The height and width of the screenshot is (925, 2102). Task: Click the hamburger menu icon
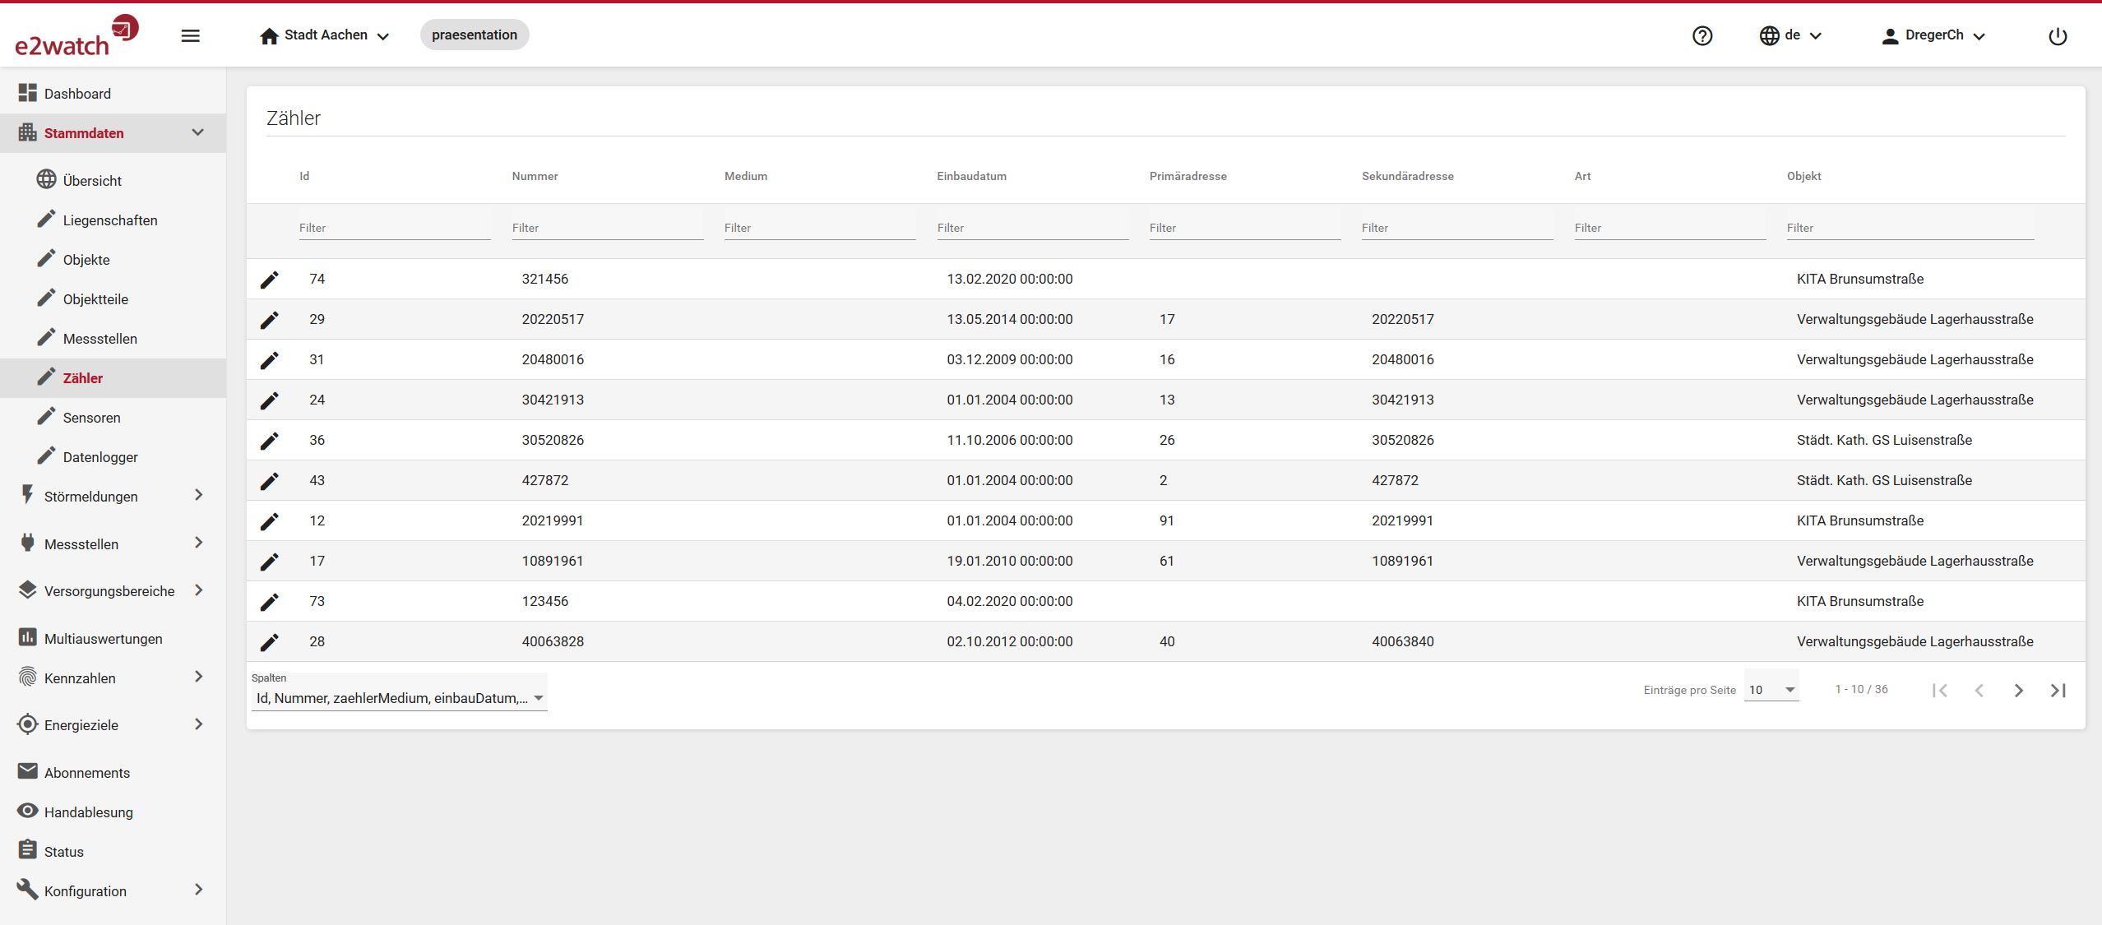(190, 35)
